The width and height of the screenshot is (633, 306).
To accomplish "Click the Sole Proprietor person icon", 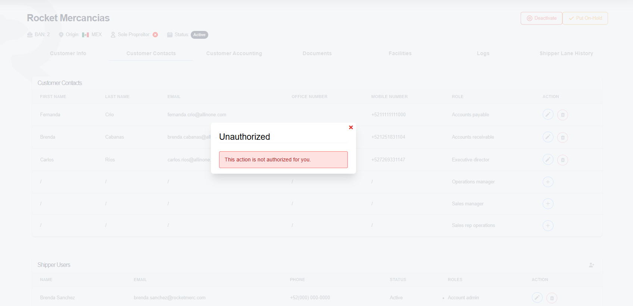I will 113,35.
